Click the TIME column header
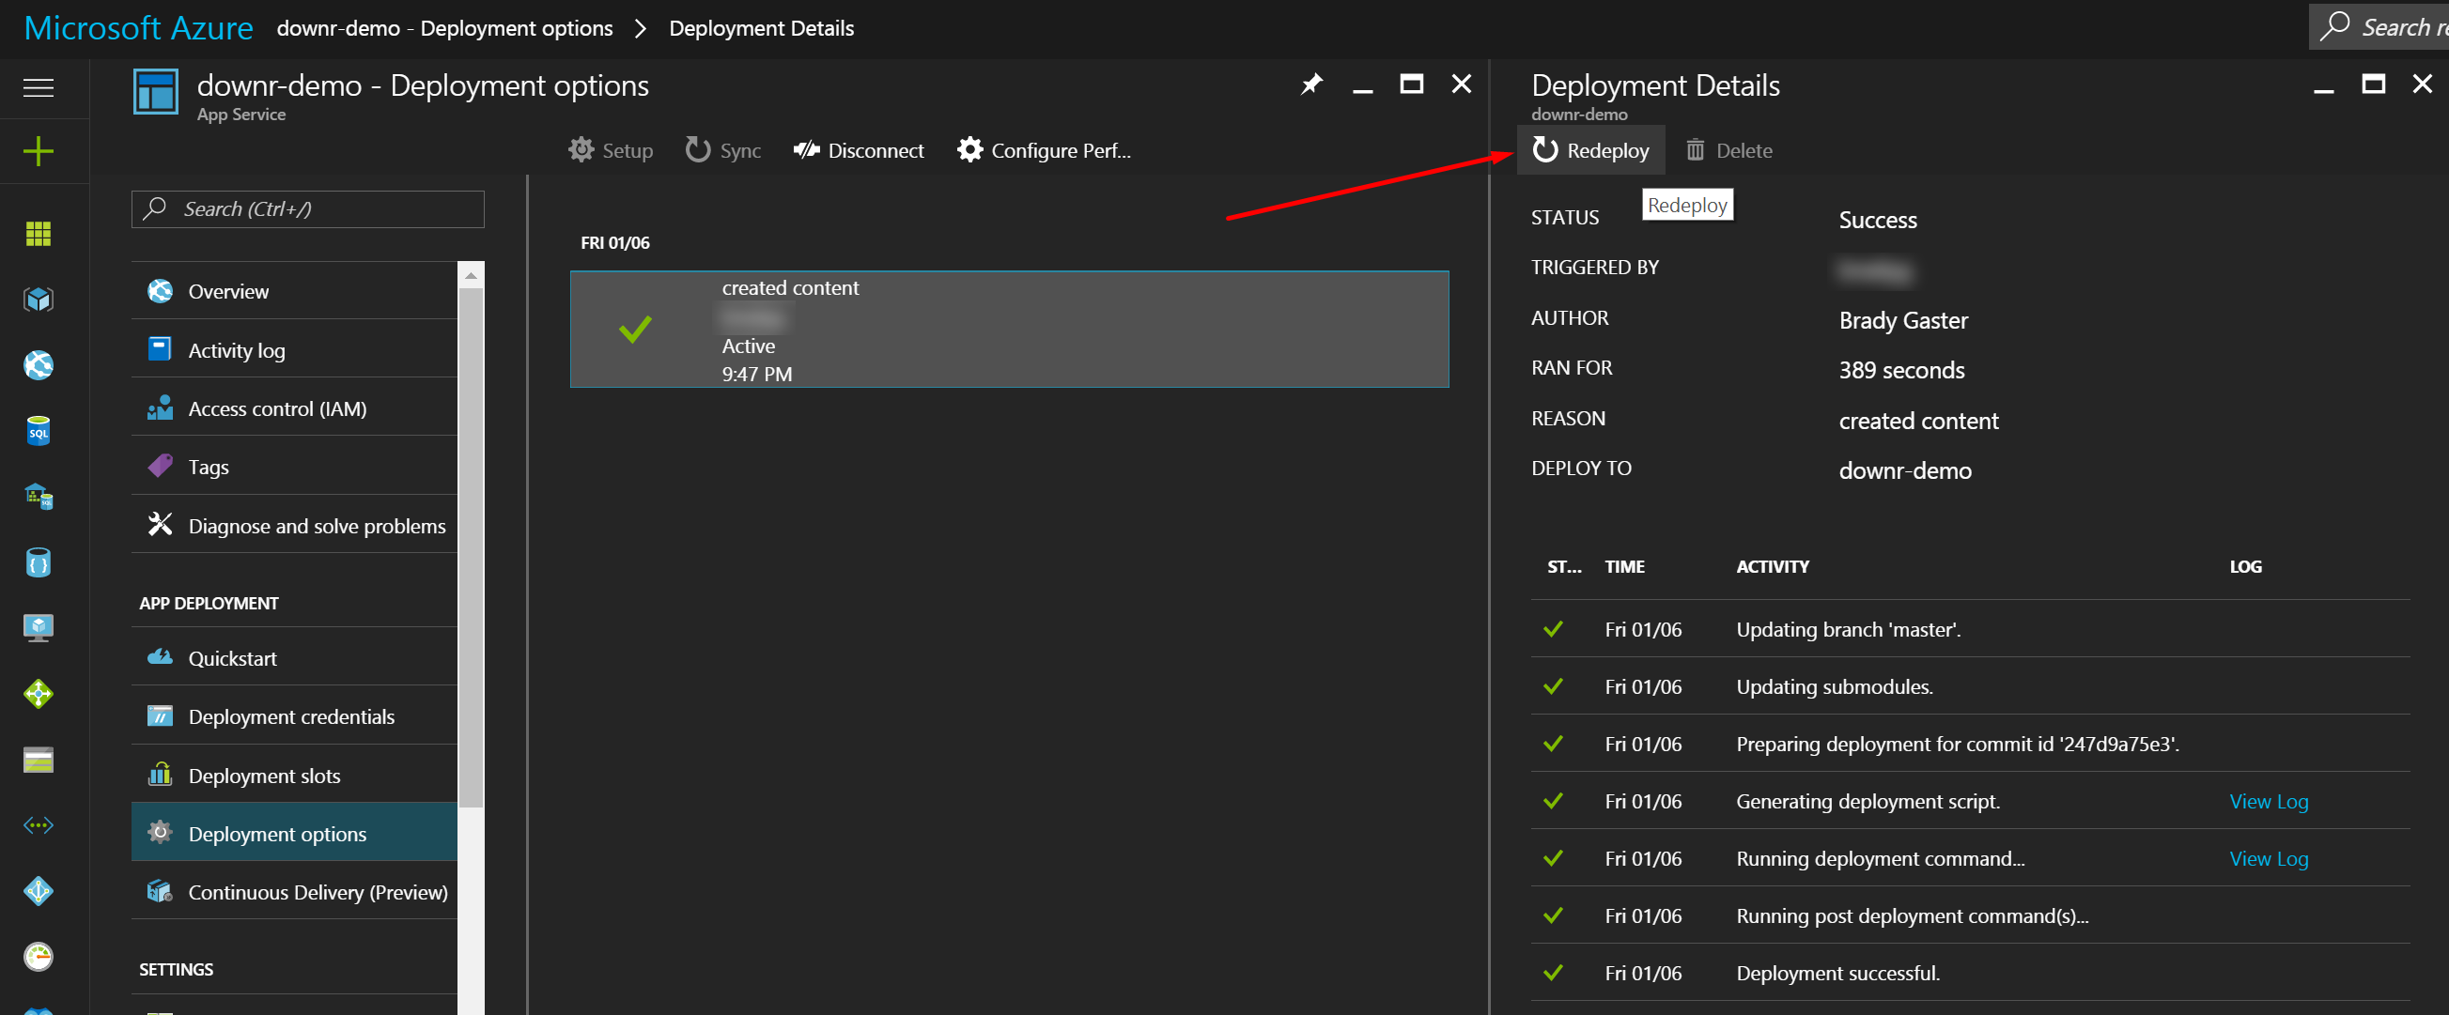 (1625, 566)
